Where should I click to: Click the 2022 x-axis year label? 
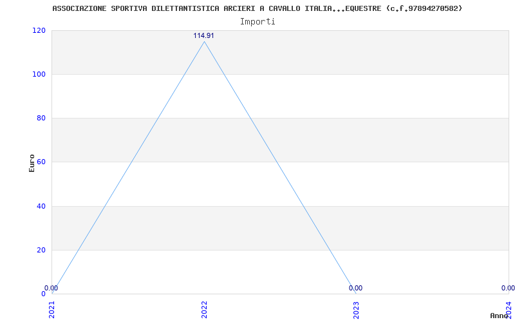click(204, 310)
